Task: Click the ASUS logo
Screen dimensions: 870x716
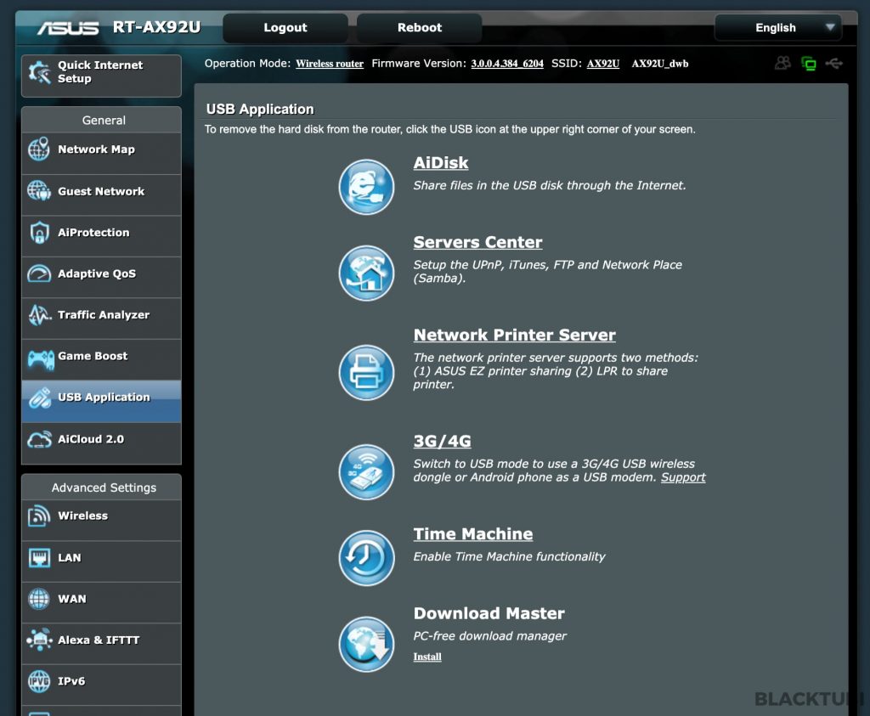Action: pyautogui.click(x=68, y=28)
